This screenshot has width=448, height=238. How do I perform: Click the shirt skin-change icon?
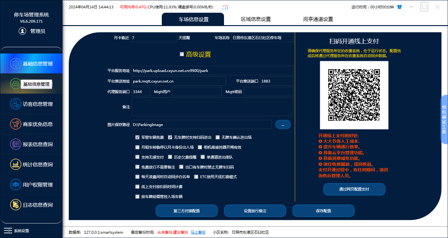399,7
